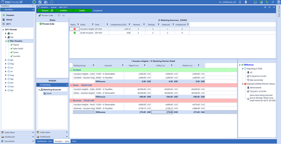The image size is (281, 144).
Task: Click the documents icon in the top bar
Action: (46, 2)
